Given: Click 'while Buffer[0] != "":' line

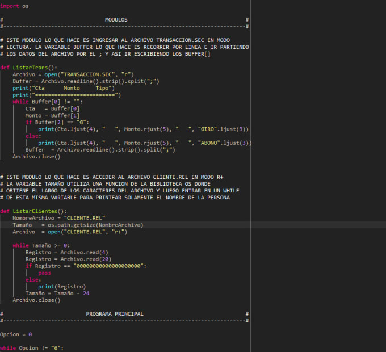Looking at the screenshot, I should [48, 102].
